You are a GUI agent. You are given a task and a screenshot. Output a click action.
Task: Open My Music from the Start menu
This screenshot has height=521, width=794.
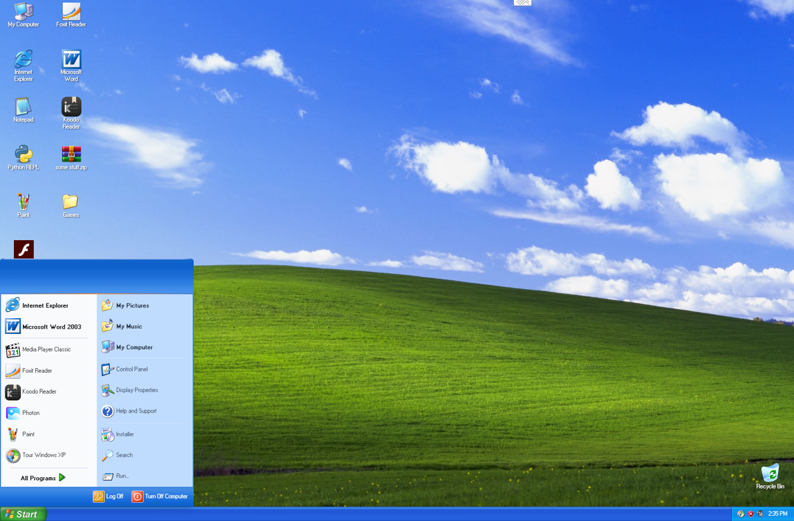click(x=144, y=327)
